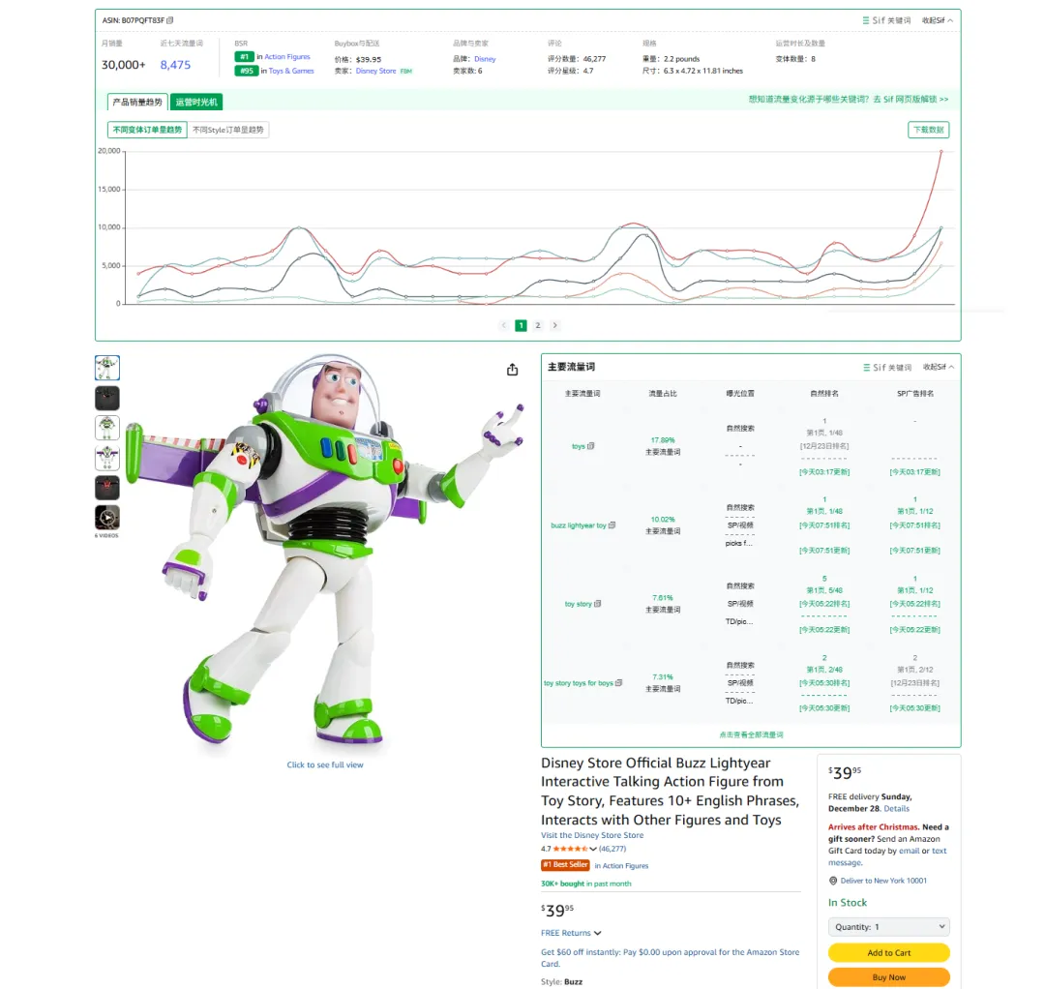This screenshot has height=989, width=1045.
Task: Select the fourth thumbnail with wings spread
Action: coord(107,458)
